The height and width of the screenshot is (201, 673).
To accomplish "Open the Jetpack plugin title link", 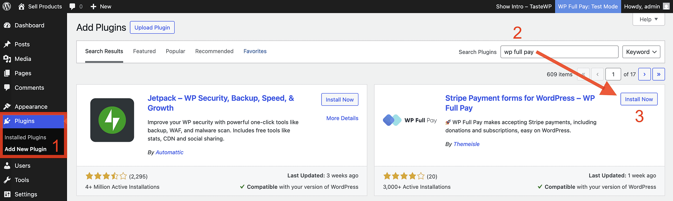I will (x=221, y=103).
